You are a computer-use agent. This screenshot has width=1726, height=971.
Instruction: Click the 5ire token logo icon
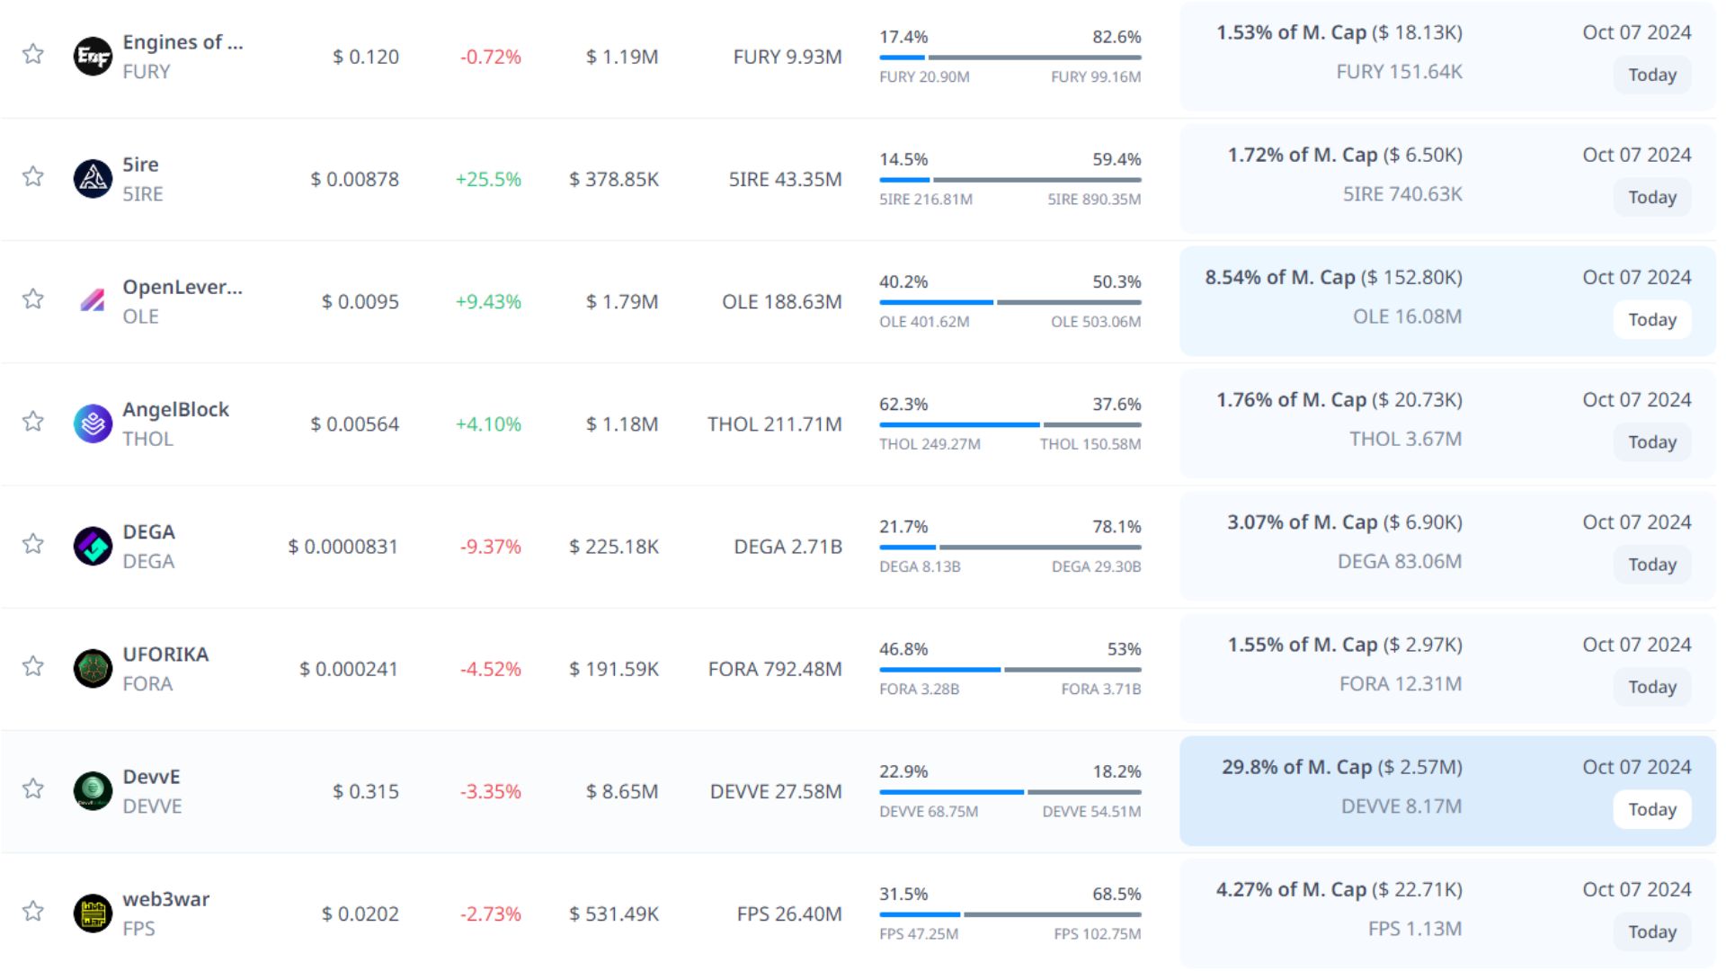pos(93,179)
